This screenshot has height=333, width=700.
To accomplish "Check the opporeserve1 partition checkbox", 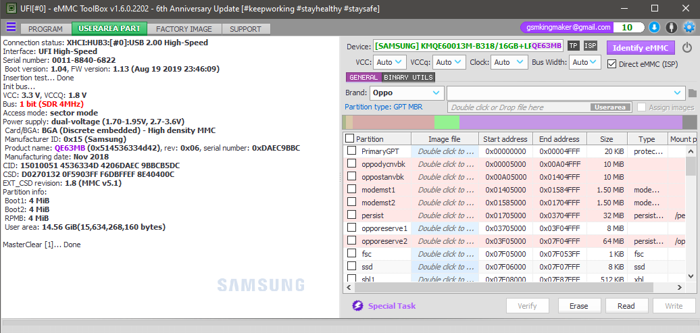I will click(352, 228).
